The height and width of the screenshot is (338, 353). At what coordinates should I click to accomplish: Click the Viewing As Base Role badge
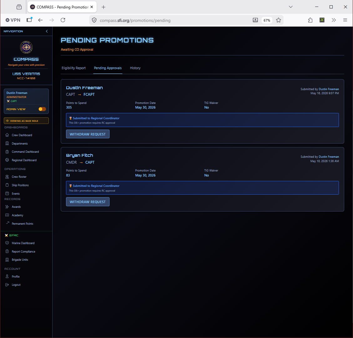tap(26, 121)
